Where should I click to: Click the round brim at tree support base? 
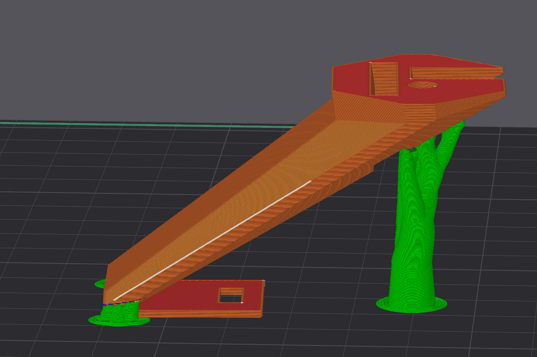point(412,304)
